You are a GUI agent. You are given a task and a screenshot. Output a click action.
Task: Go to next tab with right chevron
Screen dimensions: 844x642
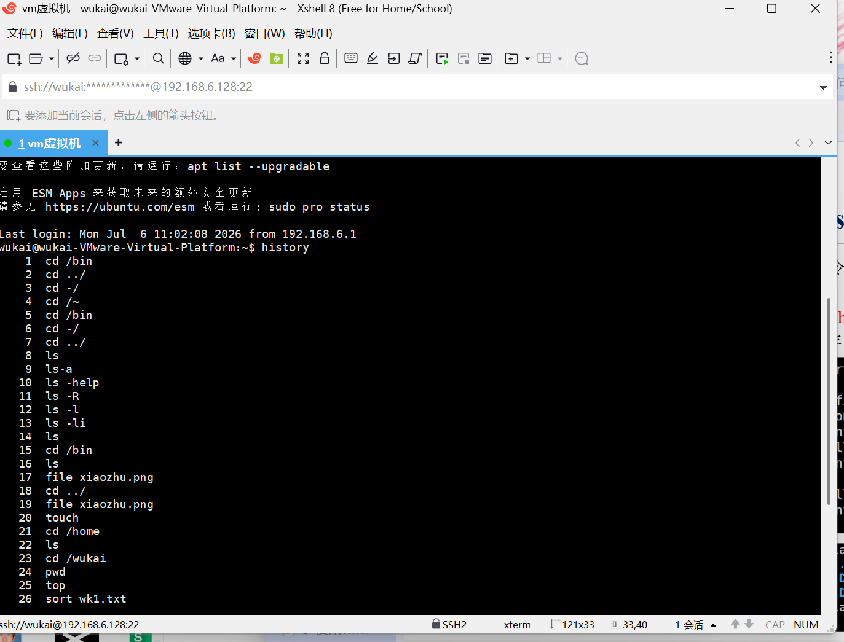click(x=811, y=143)
